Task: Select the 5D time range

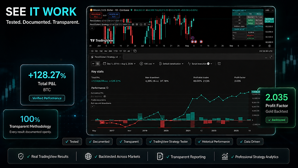Action: 96,51
